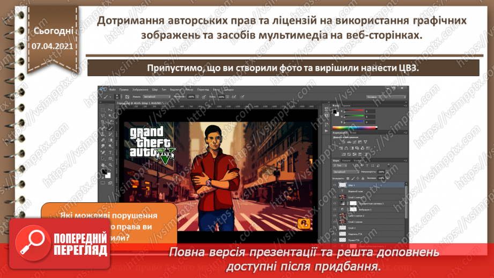The height and width of the screenshot is (278, 494).
Task: Change screen mode icon in toolbox
Action: click(x=110, y=183)
